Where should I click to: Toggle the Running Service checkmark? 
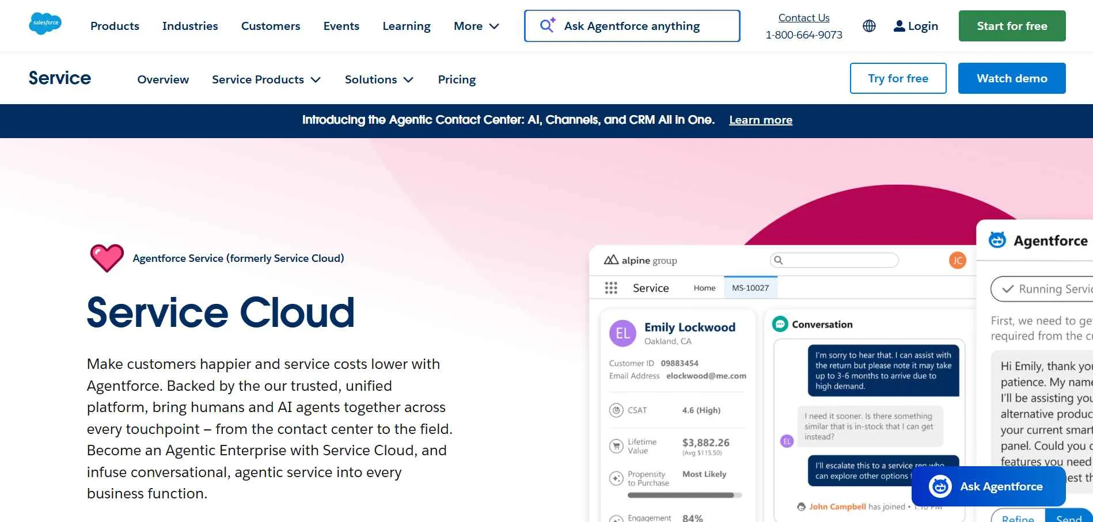click(x=1009, y=289)
